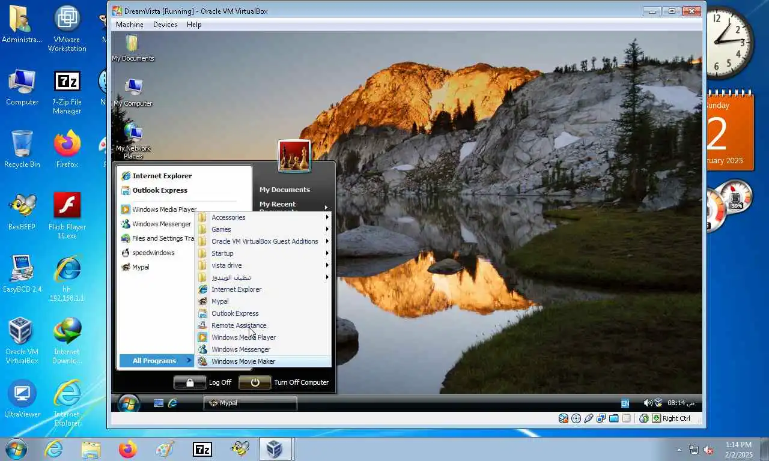Switch to Mypal window on guest taskbar
769x461 pixels.
(x=251, y=403)
